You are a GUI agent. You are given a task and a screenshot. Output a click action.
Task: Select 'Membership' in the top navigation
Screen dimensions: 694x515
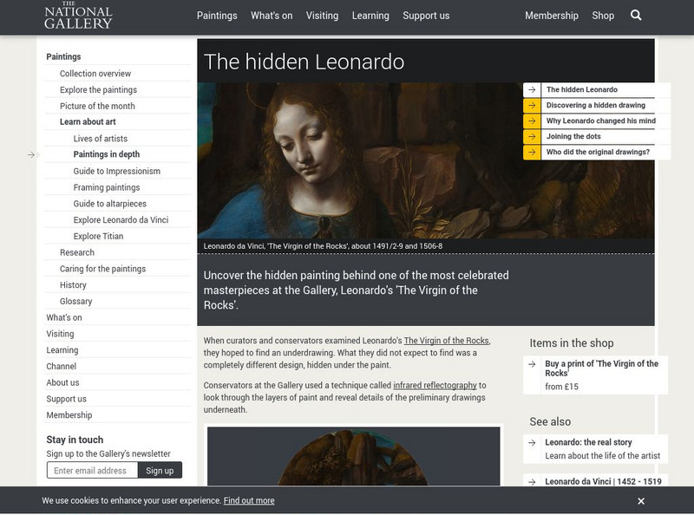click(550, 16)
